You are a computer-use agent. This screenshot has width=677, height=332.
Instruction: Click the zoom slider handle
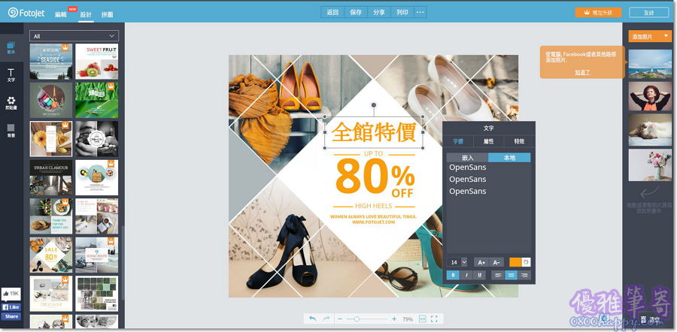coord(357,319)
